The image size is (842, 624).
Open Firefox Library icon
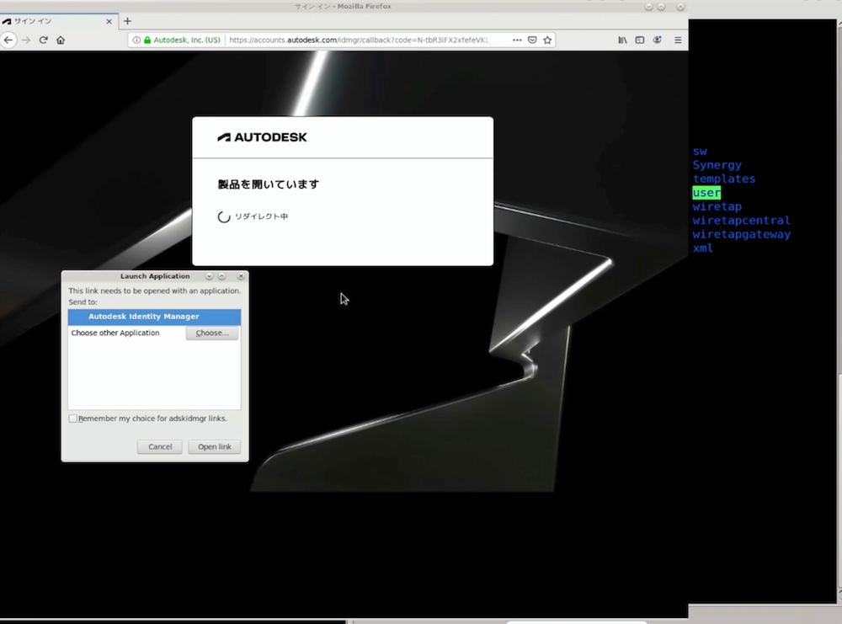coord(622,40)
